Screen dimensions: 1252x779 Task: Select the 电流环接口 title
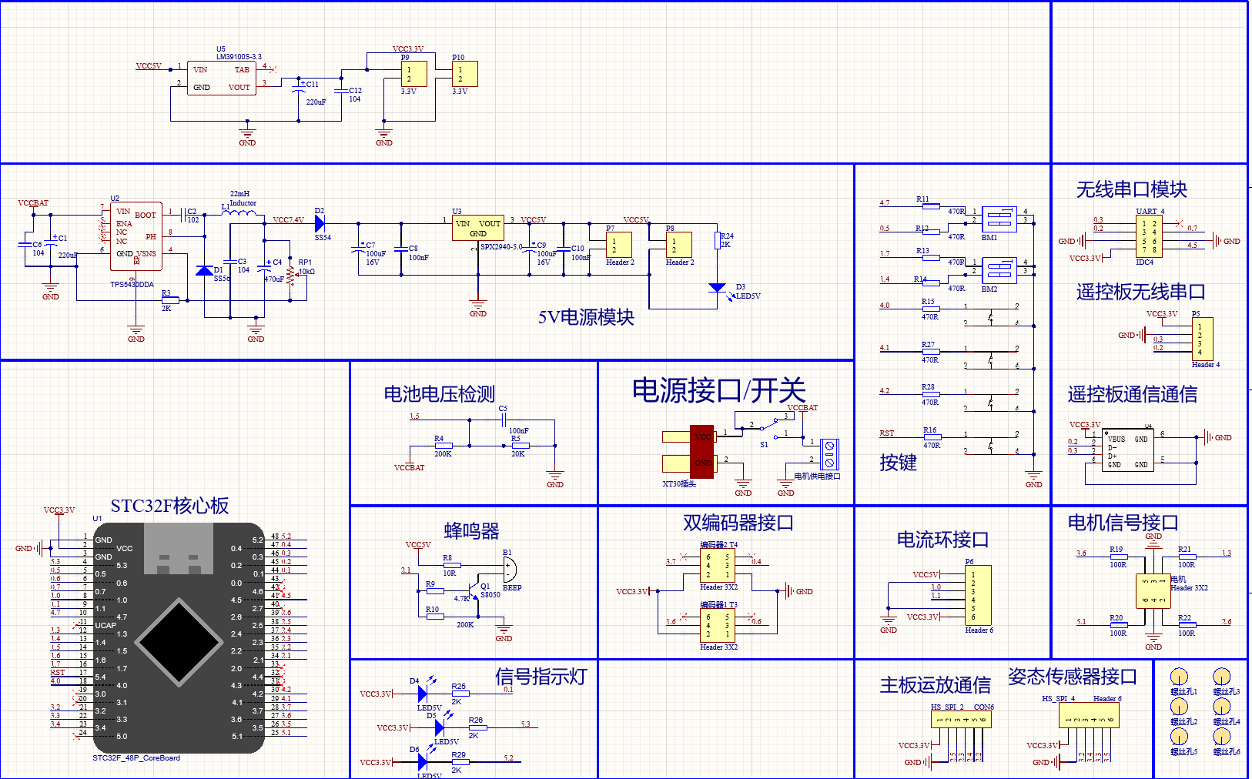[942, 540]
